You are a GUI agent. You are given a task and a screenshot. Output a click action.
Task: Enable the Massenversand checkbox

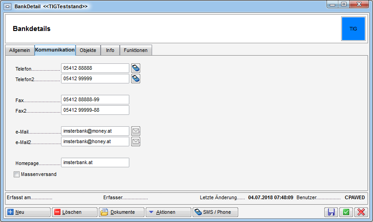pyautogui.click(x=17, y=174)
